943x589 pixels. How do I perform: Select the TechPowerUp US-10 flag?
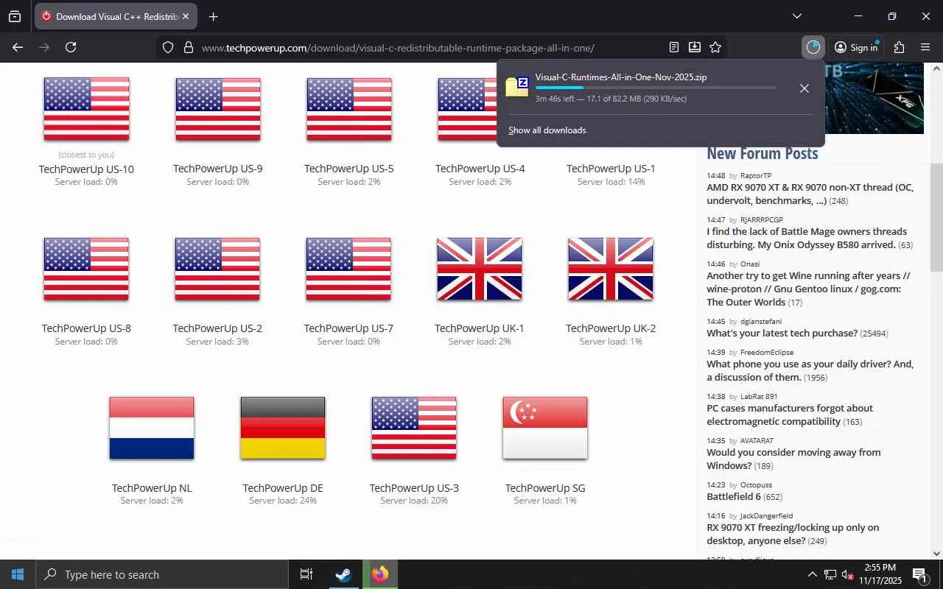pos(87,109)
